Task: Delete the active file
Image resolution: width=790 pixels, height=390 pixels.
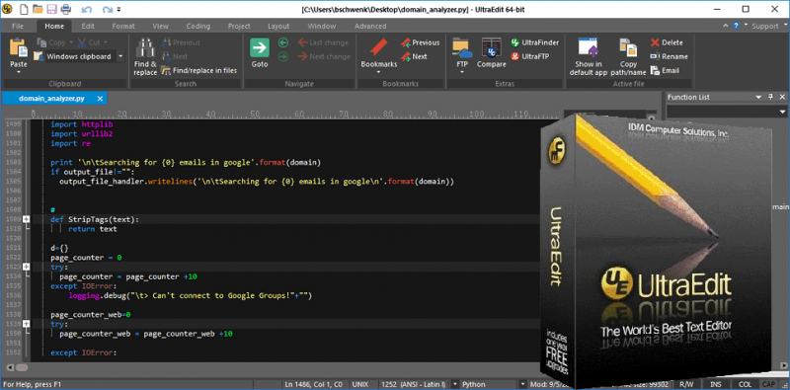Action: click(x=667, y=42)
